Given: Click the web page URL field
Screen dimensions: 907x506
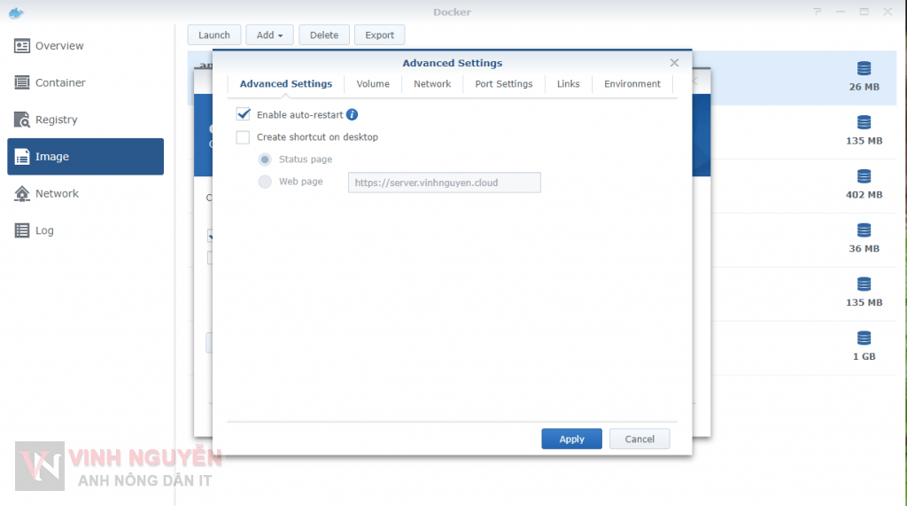Looking at the screenshot, I should click(444, 183).
